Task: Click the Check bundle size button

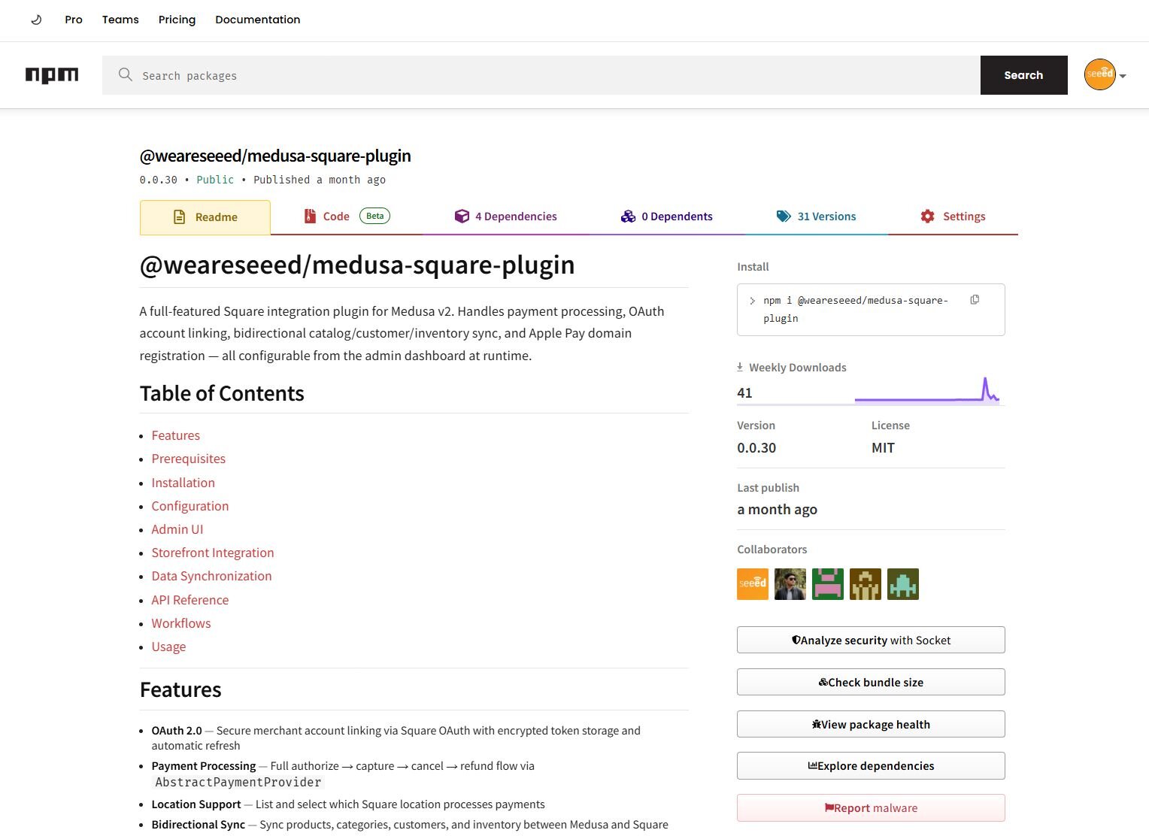Action: 871,682
